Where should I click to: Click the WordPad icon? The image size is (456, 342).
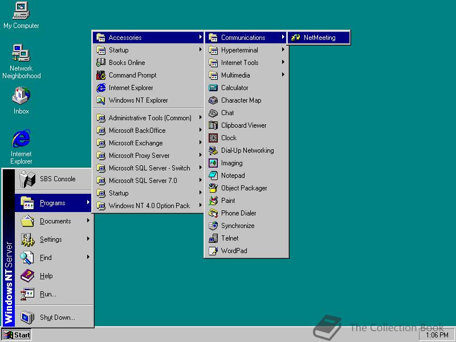pyautogui.click(x=213, y=251)
